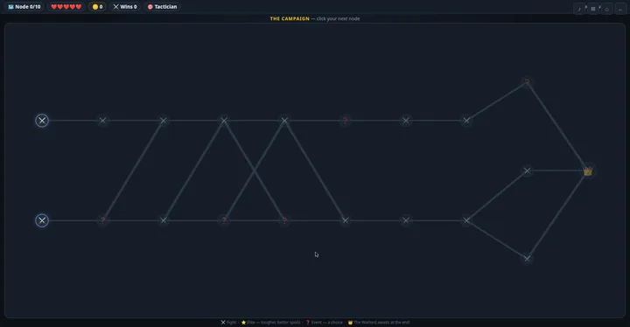The width and height of the screenshot is (630, 327).
Task: Select the fifth fight node in top row
Action: coord(284,121)
